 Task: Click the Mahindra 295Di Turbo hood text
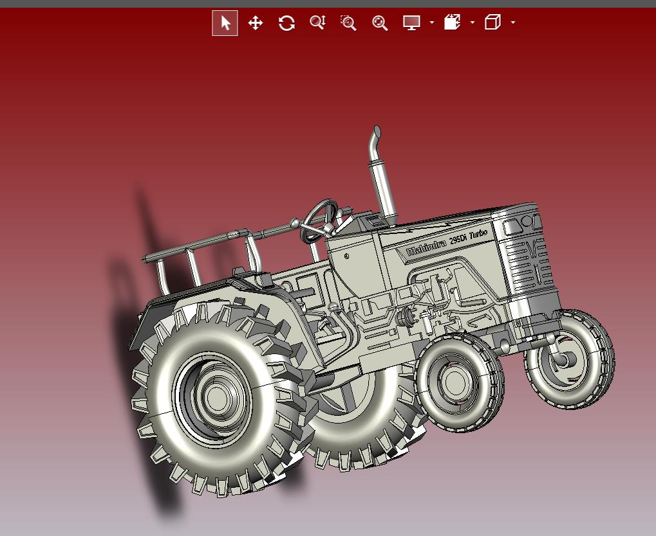(x=447, y=244)
